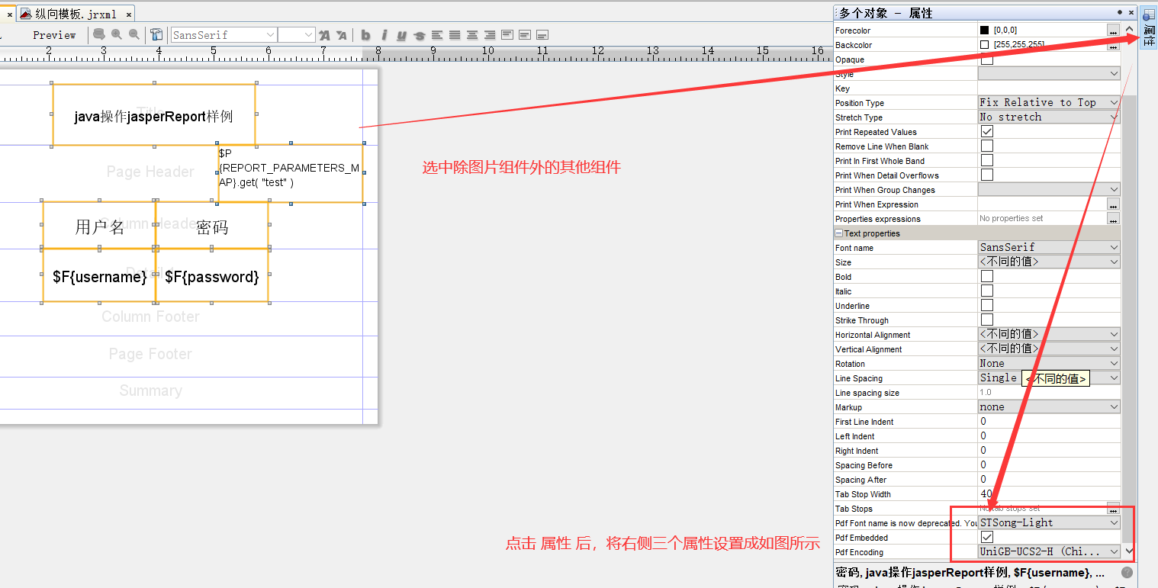Viewport: 1158px width, 588px height.
Task: Click the increase font size icon
Action: point(324,34)
